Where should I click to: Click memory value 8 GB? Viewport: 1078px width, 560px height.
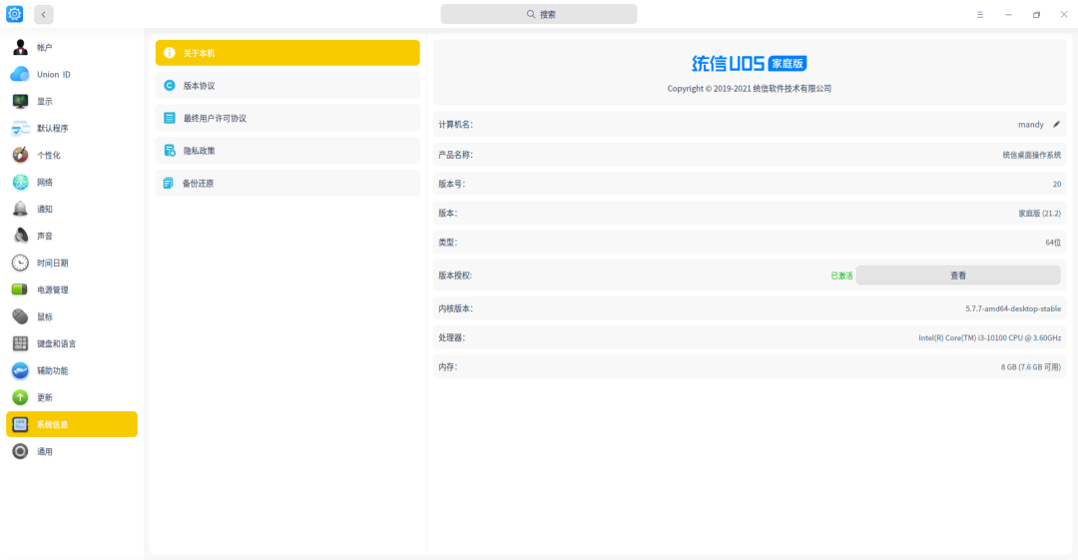point(1030,366)
